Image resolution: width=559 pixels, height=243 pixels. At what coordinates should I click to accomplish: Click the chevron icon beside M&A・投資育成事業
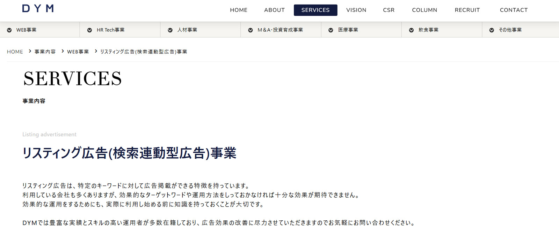pyautogui.click(x=251, y=30)
